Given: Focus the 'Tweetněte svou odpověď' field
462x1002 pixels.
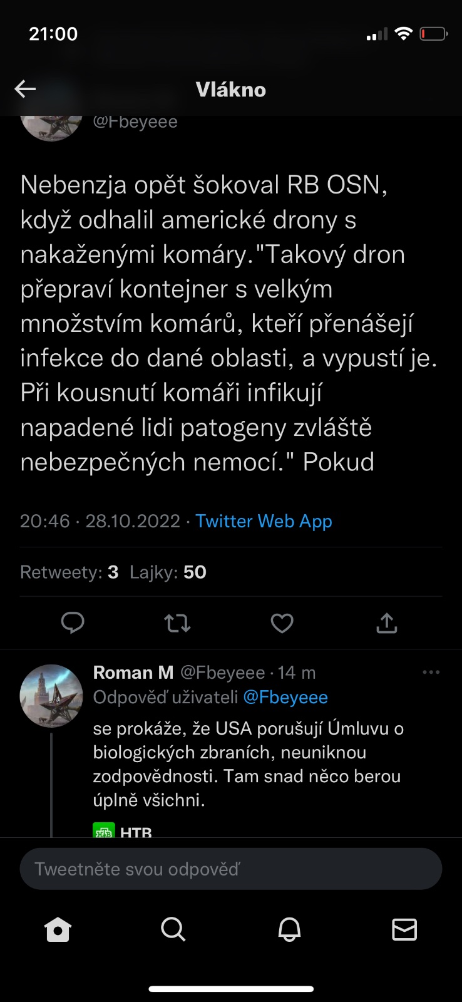Looking at the screenshot, I should tap(231, 869).
